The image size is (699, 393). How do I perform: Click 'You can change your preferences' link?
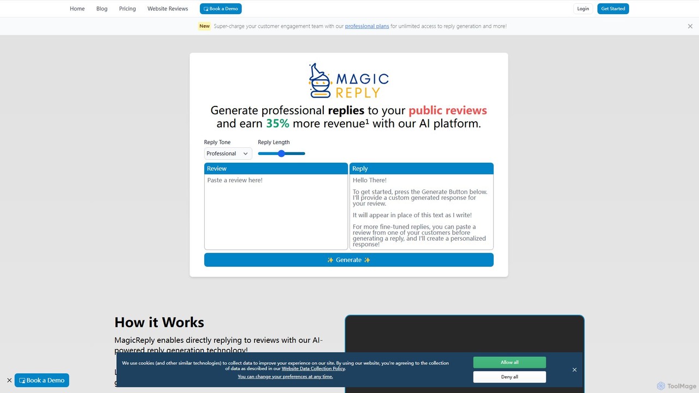pos(285,377)
